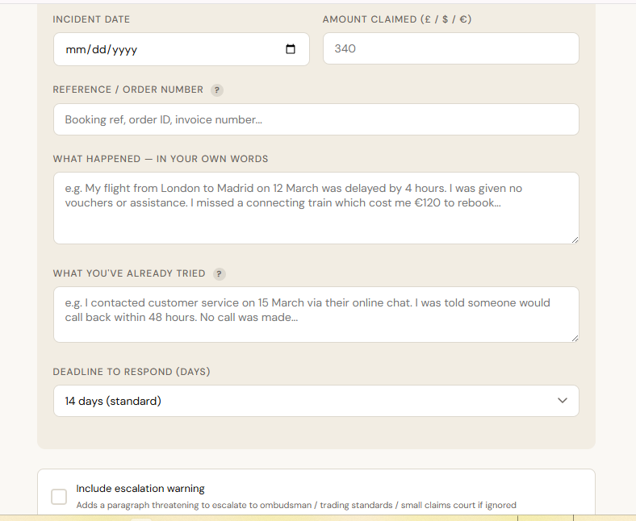Grab resize handle of What Happened textarea
This screenshot has width=636, height=521.
[575, 239]
